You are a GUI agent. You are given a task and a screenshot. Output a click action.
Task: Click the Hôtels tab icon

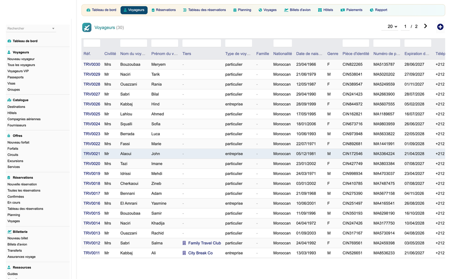pyautogui.click(x=320, y=10)
